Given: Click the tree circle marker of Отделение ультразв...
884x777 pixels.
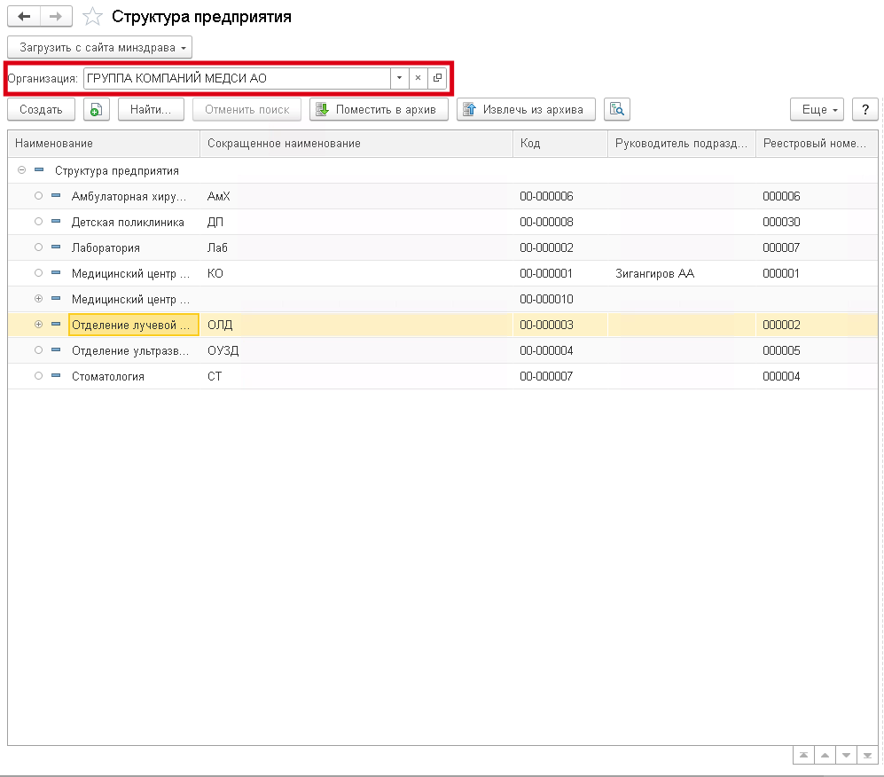Looking at the screenshot, I should pos(38,350).
